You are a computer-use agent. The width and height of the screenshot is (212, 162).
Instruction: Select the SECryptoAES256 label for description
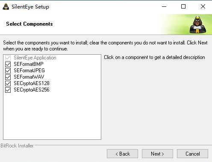(32, 90)
